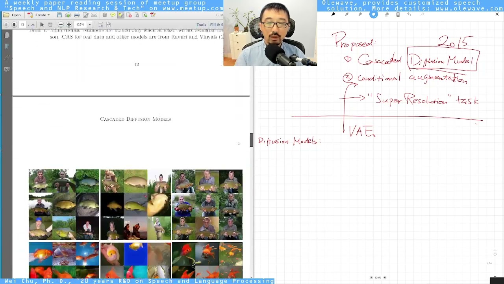This screenshot has width=504, height=284.
Task: Select the fountain pen tool in whiteboard
Action: click(x=347, y=15)
